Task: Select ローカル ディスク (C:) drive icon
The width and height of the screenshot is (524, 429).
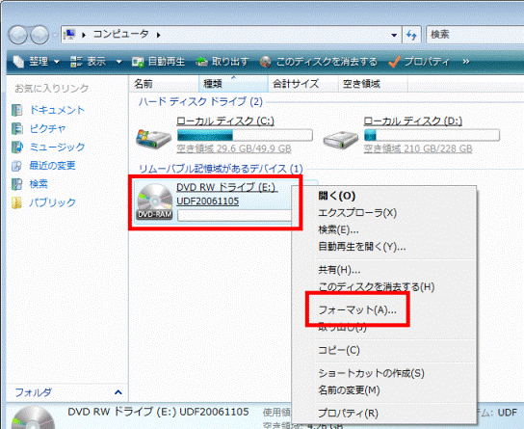Action: point(153,138)
